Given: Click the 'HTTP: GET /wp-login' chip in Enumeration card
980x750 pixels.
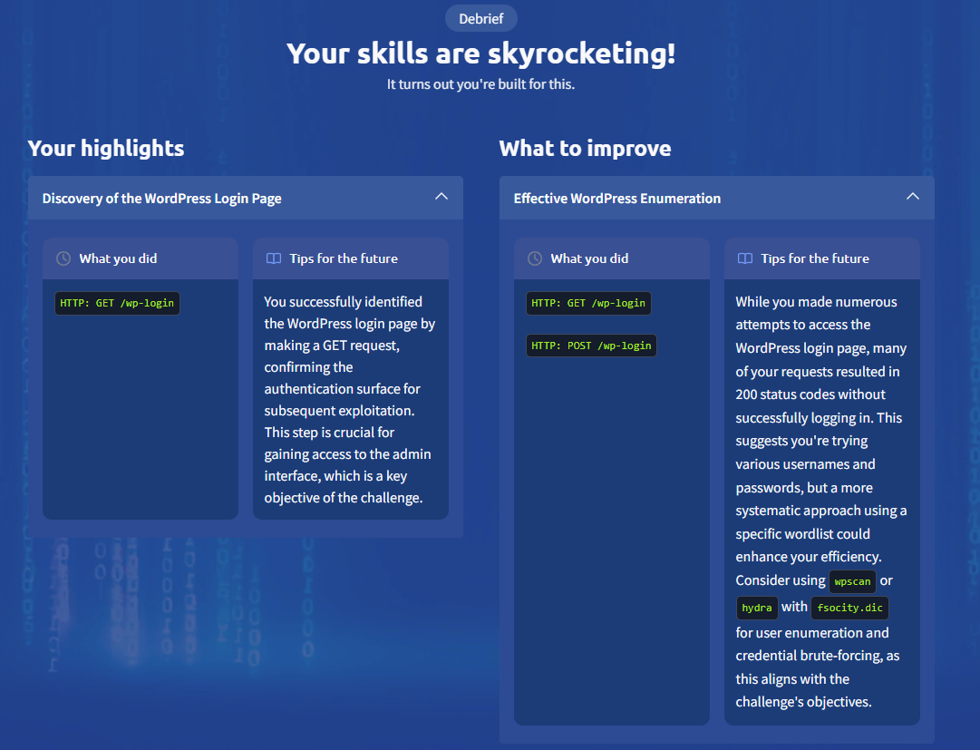Looking at the screenshot, I should [587, 303].
